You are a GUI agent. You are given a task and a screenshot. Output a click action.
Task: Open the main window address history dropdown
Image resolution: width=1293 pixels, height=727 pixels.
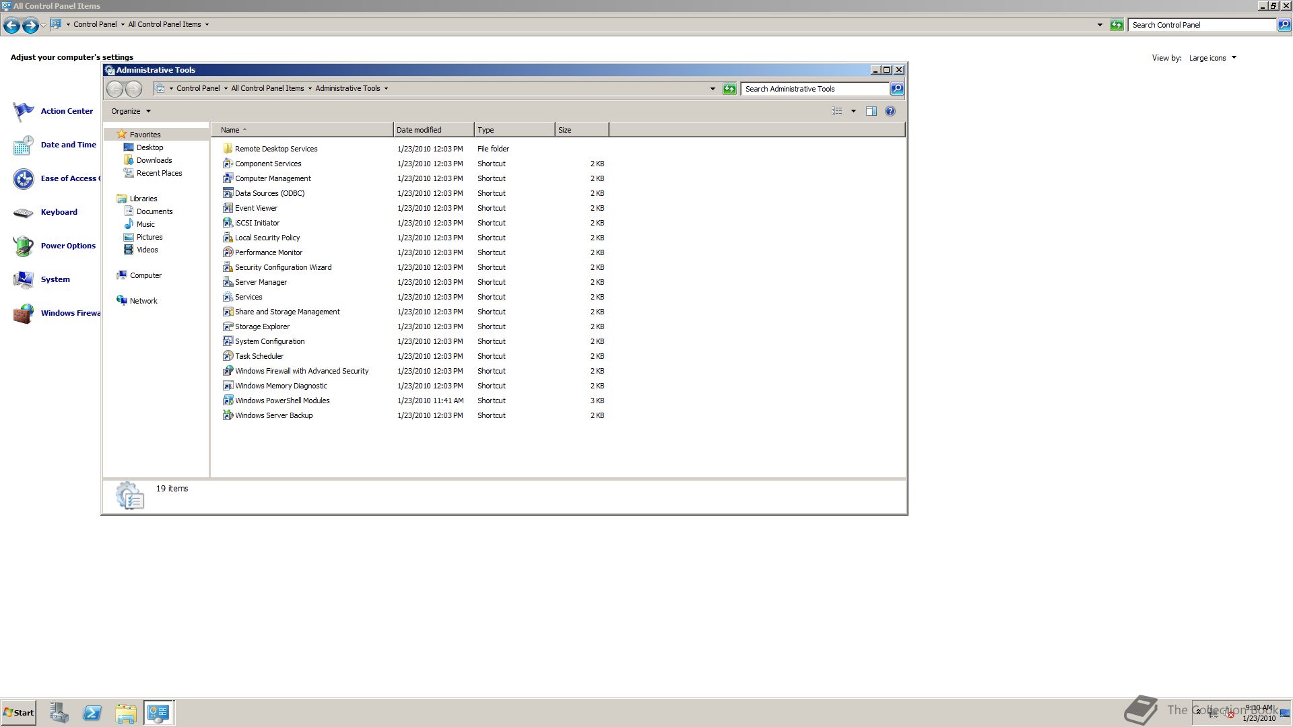coord(1100,25)
